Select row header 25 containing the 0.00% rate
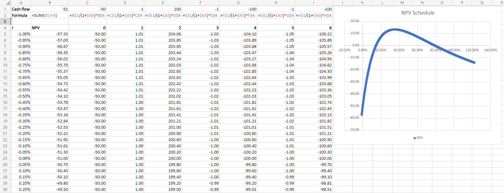The image size is (504, 193). tap(5, 158)
